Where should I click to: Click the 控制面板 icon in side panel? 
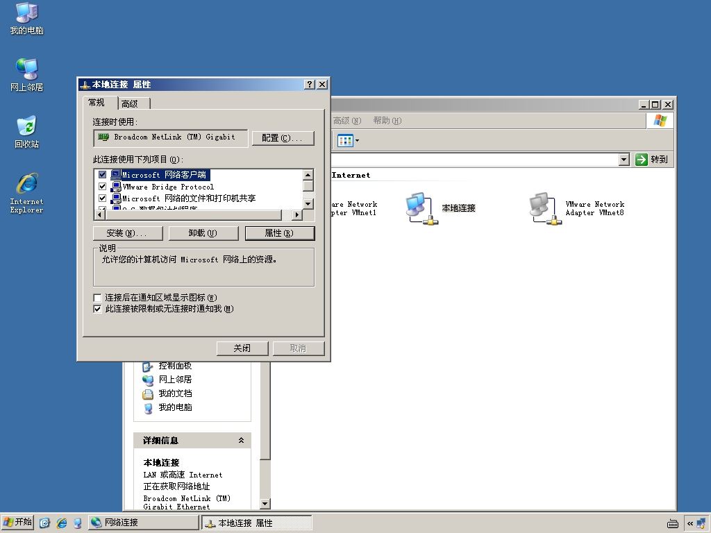pos(148,366)
